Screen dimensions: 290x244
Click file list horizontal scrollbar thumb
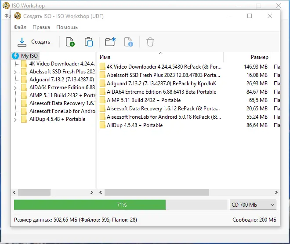(x=157, y=193)
